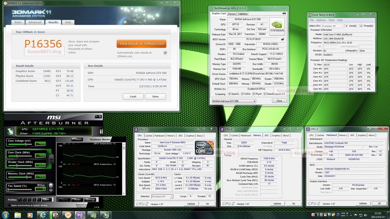Screen dimensions: 390x219
Task: Open the CPU-Z Processor #1 selection dropdown
Action: (162, 196)
